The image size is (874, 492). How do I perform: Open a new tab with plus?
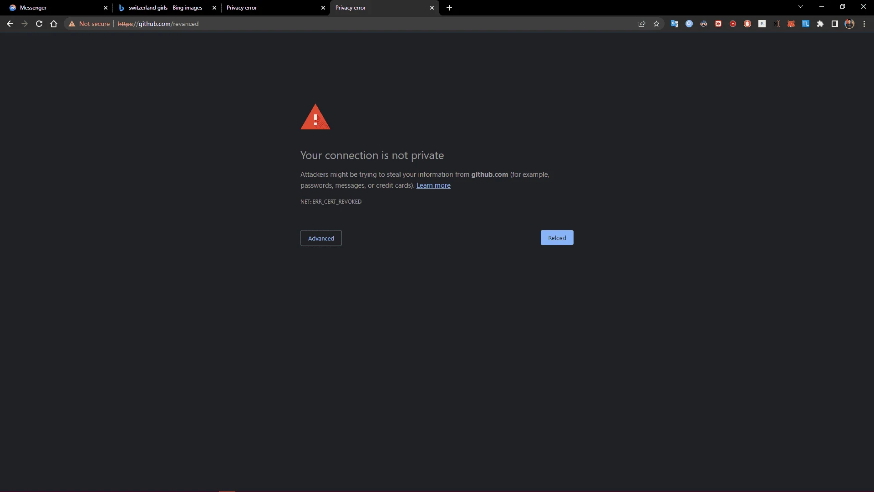click(449, 8)
